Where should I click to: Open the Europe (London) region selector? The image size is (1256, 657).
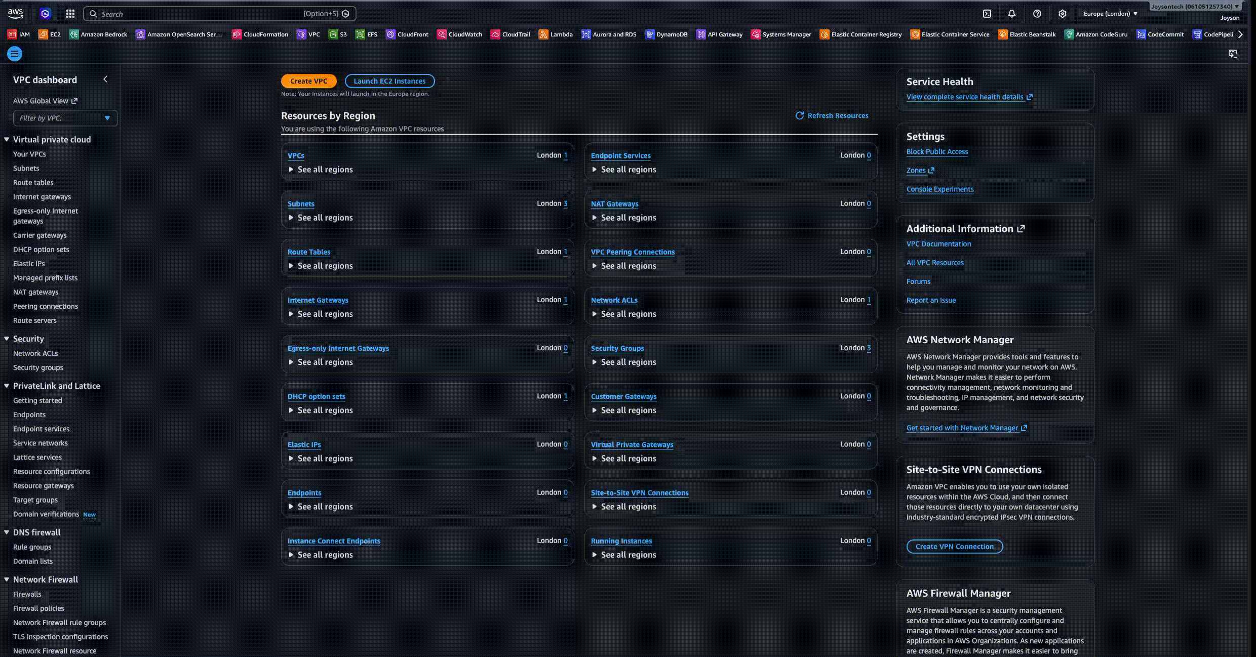point(1111,14)
